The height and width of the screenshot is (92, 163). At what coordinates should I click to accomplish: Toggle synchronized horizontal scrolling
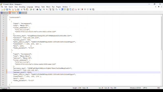pyautogui.click(x=53, y=9)
